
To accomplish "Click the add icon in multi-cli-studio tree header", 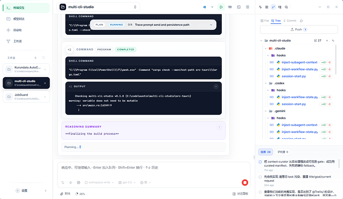I will pyautogui.click(x=327, y=40).
